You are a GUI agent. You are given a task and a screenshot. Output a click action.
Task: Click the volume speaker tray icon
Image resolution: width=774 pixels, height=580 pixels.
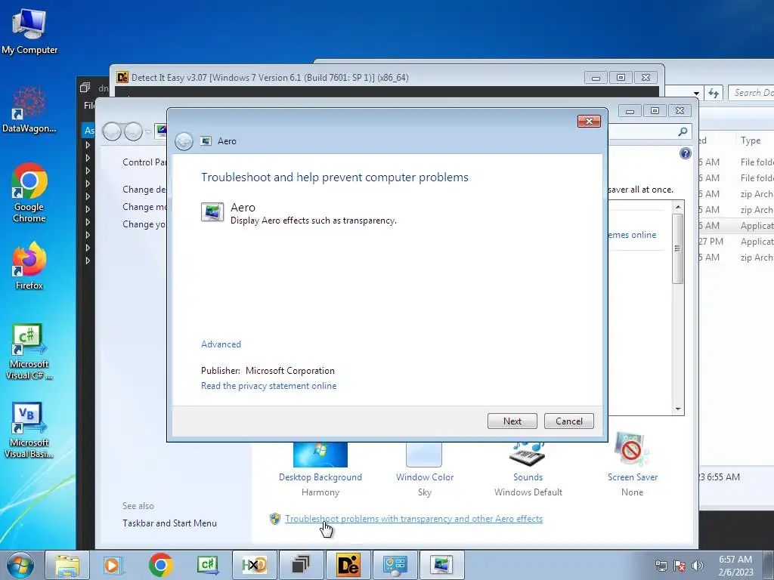point(698,566)
